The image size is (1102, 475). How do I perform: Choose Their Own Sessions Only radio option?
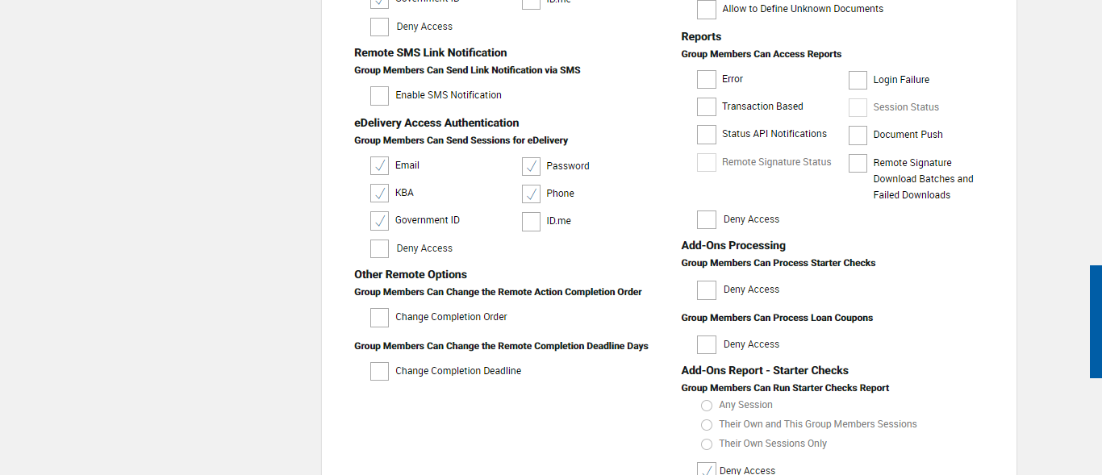click(707, 444)
